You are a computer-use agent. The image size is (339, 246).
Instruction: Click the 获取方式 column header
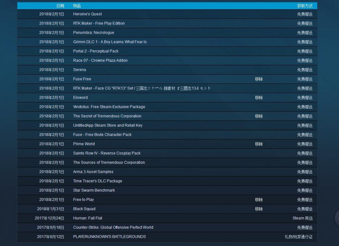[305, 6]
